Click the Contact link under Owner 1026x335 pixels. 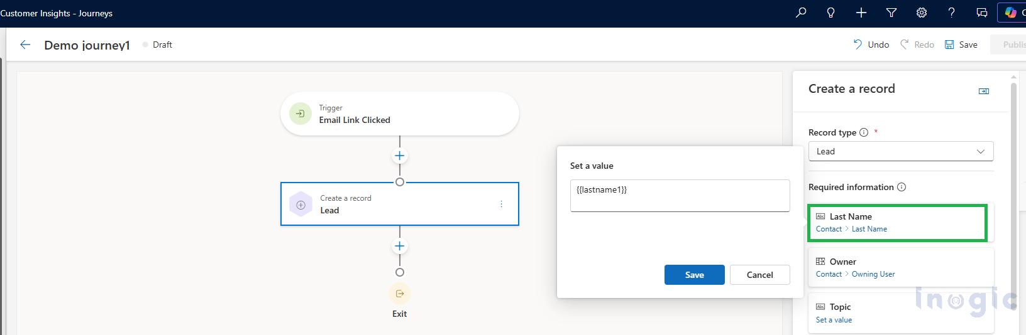click(x=829, y=274)
